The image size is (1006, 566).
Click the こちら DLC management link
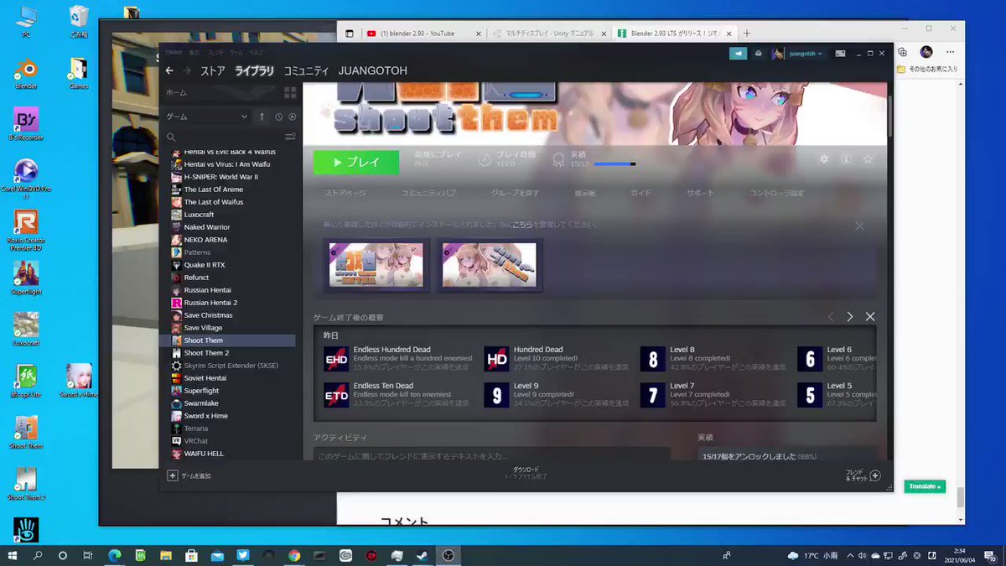[522, 226]
